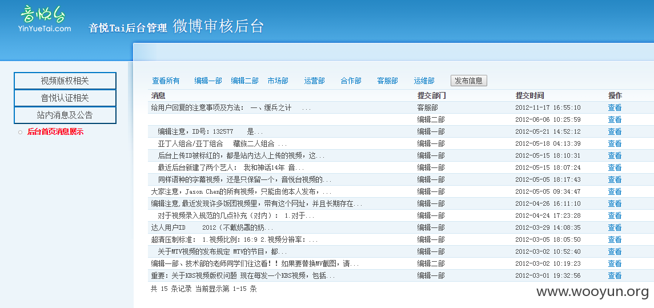Filter messages by 运营部 tab
The image size is (654, 308).
pos(315,81)
